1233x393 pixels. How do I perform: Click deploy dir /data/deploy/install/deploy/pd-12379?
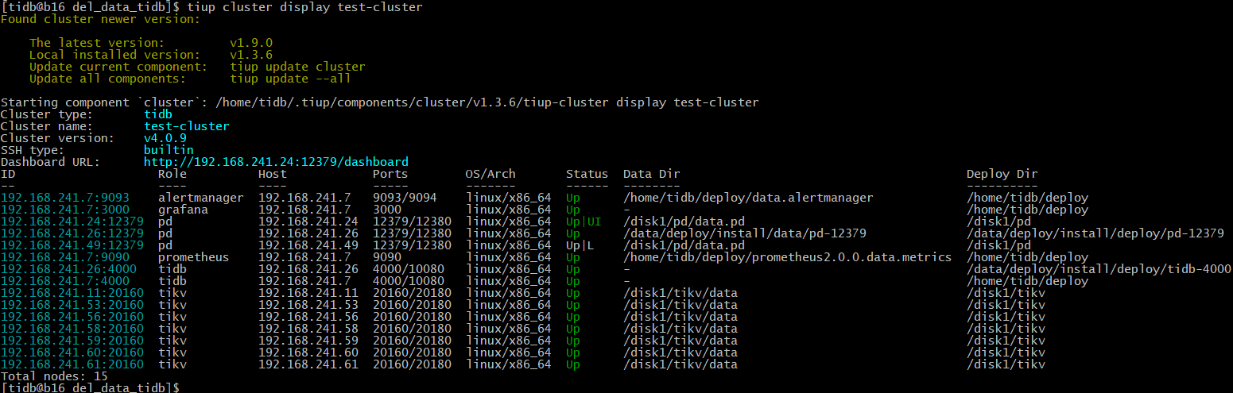1095,233
